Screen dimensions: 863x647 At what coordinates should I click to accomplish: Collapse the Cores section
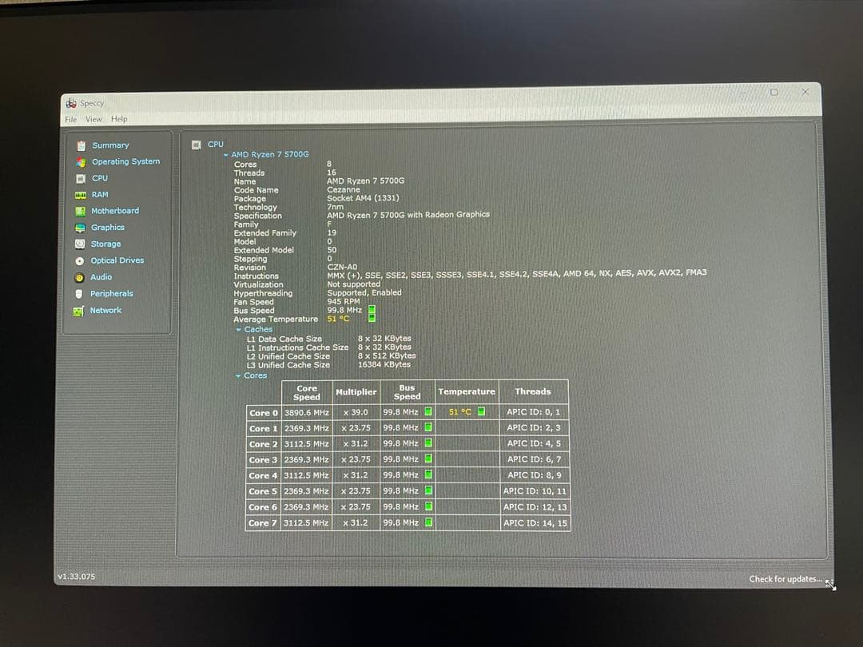click(x=237, y=375)
